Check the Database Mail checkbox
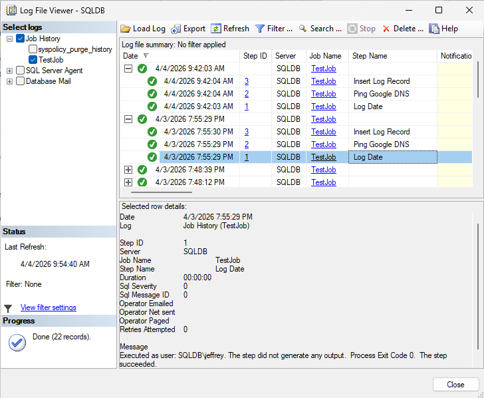Screen dimensions: 484x398 pyautogui.click(x=20, y=81)
